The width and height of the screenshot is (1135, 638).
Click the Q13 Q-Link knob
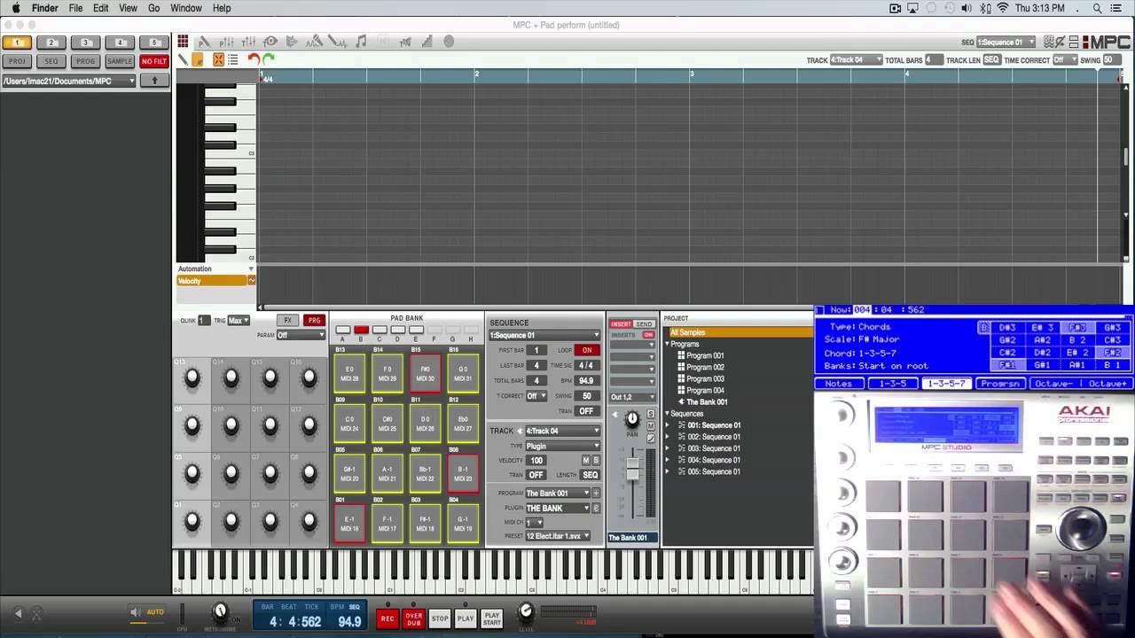pyautogui.click(x=192, y=378)
